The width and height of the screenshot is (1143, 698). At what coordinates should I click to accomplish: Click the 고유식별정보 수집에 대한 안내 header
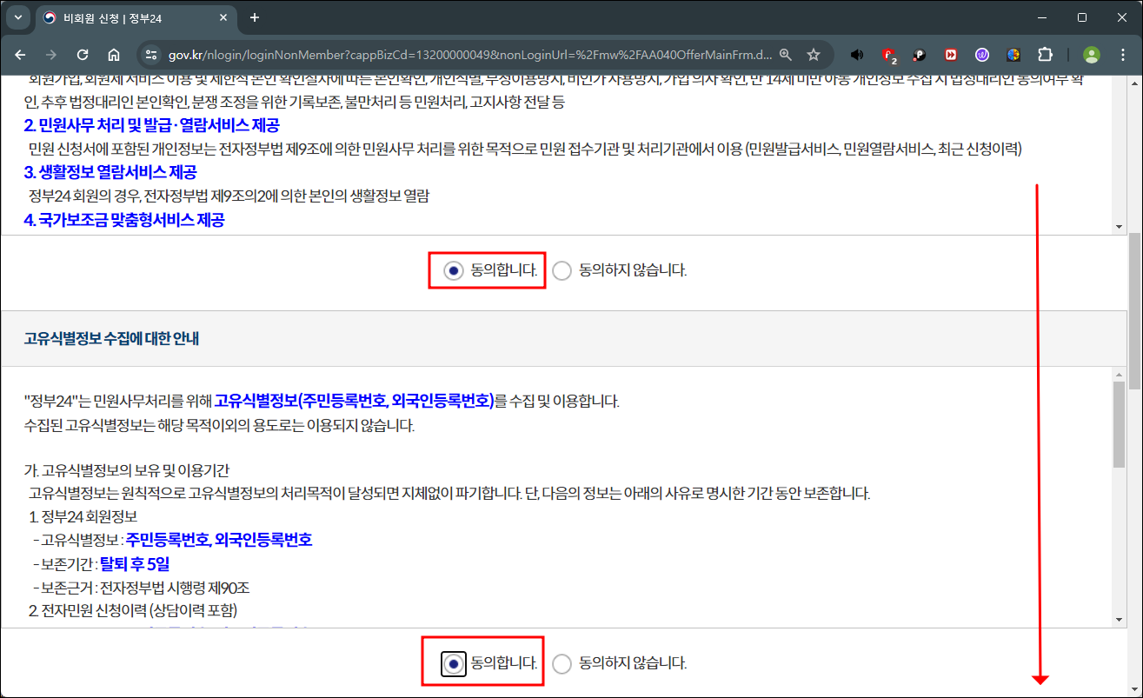[111, 338]
